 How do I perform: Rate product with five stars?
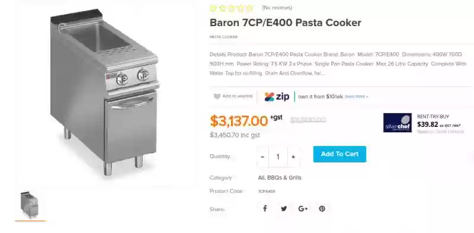click(249, 8)
